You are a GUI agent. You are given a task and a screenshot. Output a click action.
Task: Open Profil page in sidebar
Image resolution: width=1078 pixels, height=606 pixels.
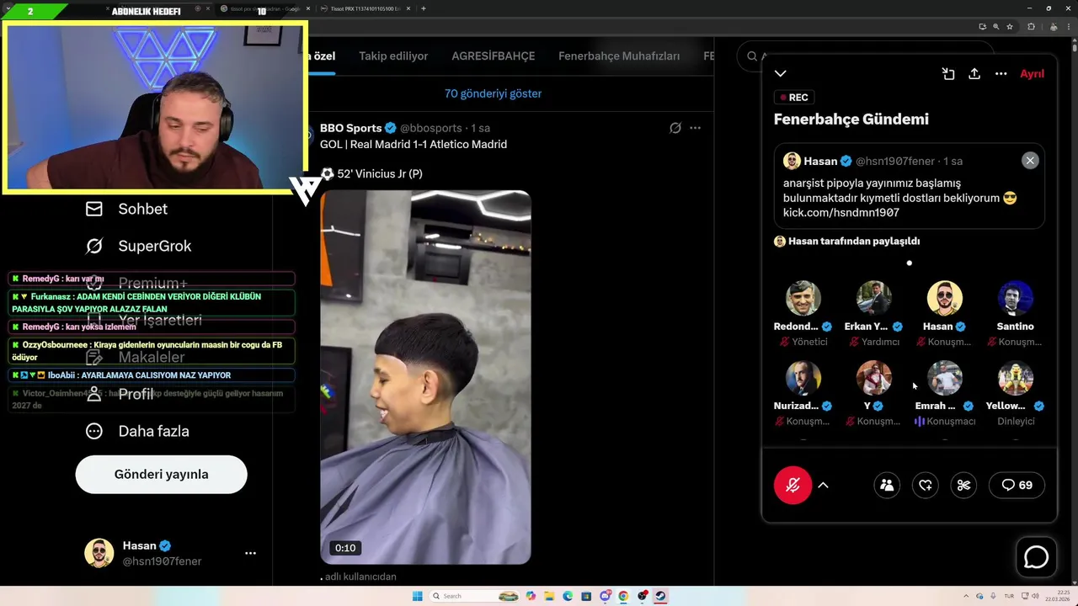tap(119, 394)
